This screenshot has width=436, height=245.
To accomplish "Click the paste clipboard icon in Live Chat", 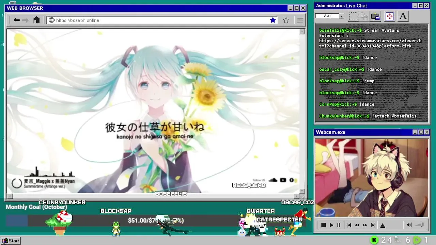I will point(375,16).
